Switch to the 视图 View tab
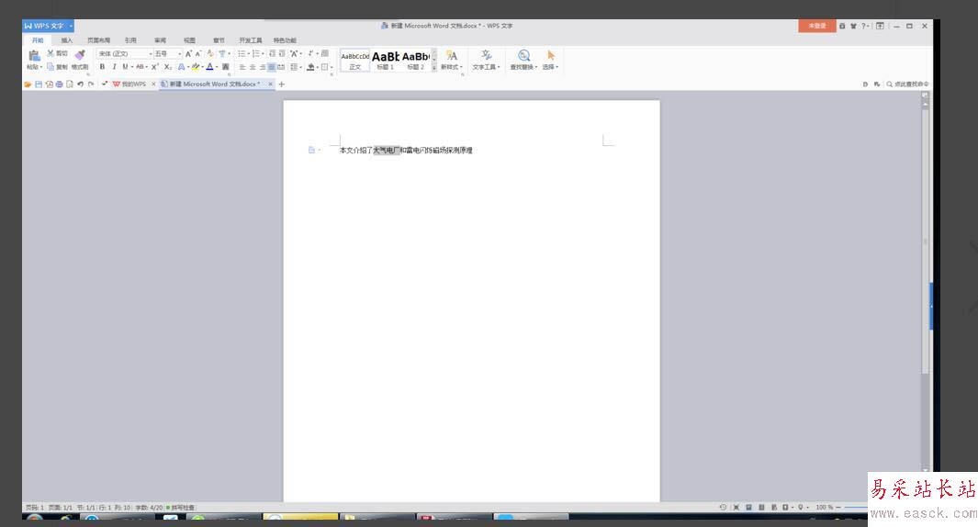 [189, 39]
